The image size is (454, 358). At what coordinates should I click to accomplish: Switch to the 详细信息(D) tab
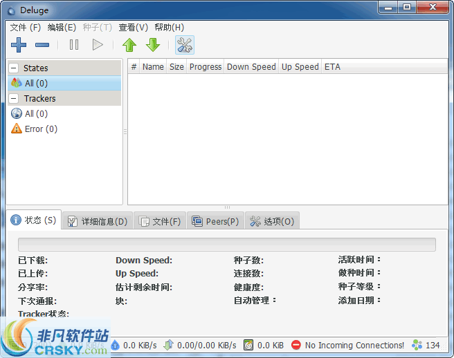[x=98, y=222]
